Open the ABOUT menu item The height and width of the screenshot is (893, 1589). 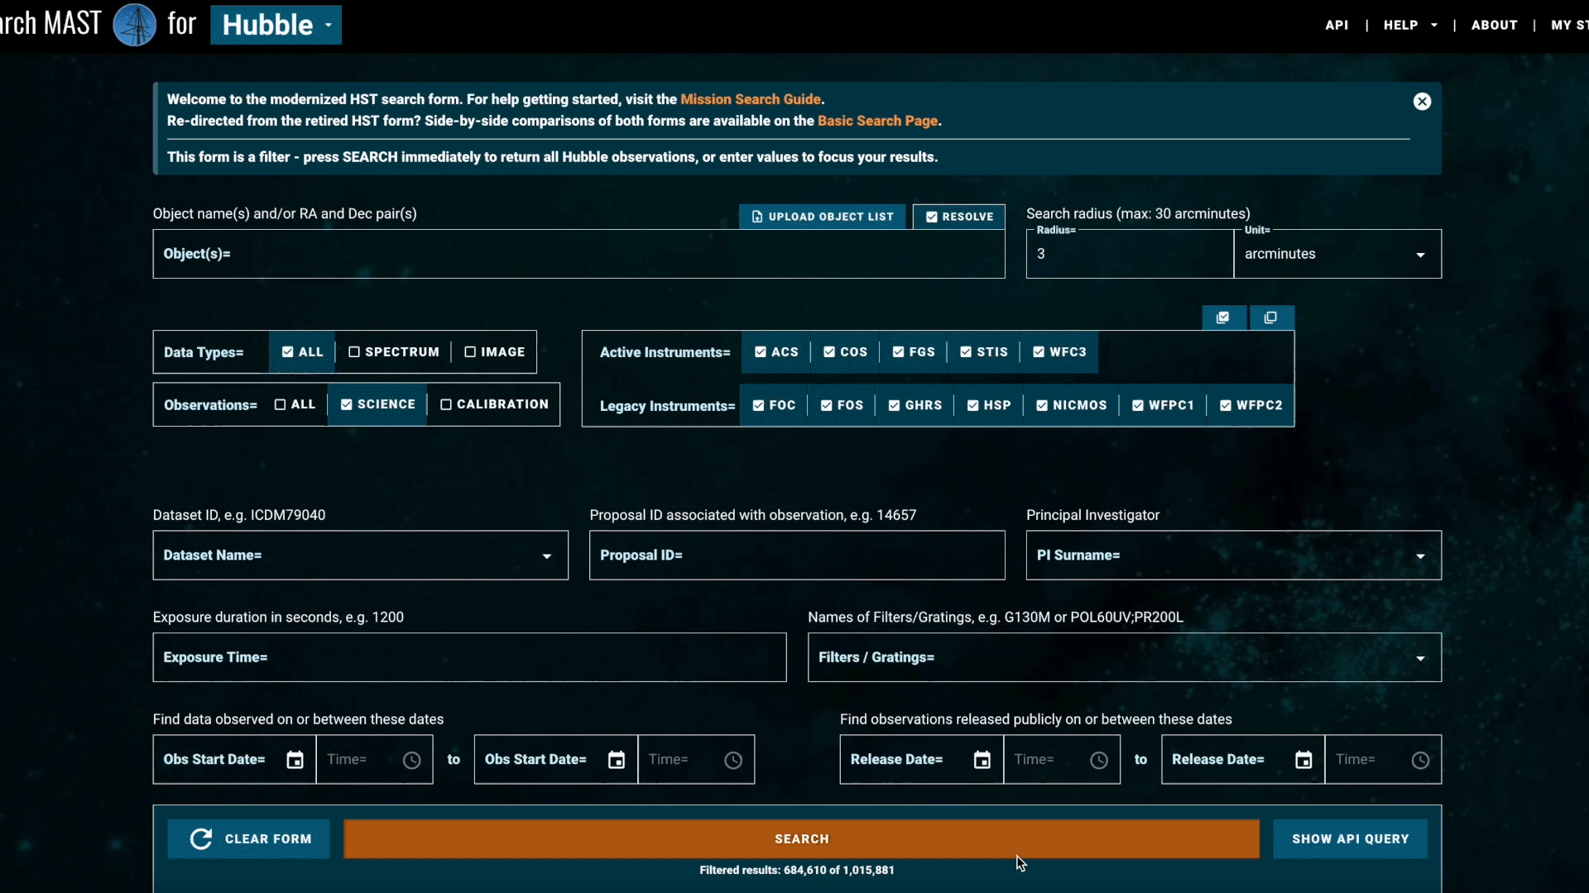(1494, 25)
